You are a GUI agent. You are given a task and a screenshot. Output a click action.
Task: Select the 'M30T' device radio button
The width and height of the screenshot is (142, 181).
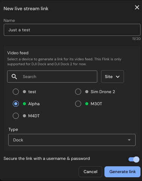pos(78,104)
